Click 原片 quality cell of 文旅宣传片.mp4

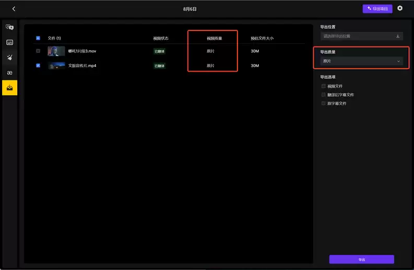coord(210,65)
